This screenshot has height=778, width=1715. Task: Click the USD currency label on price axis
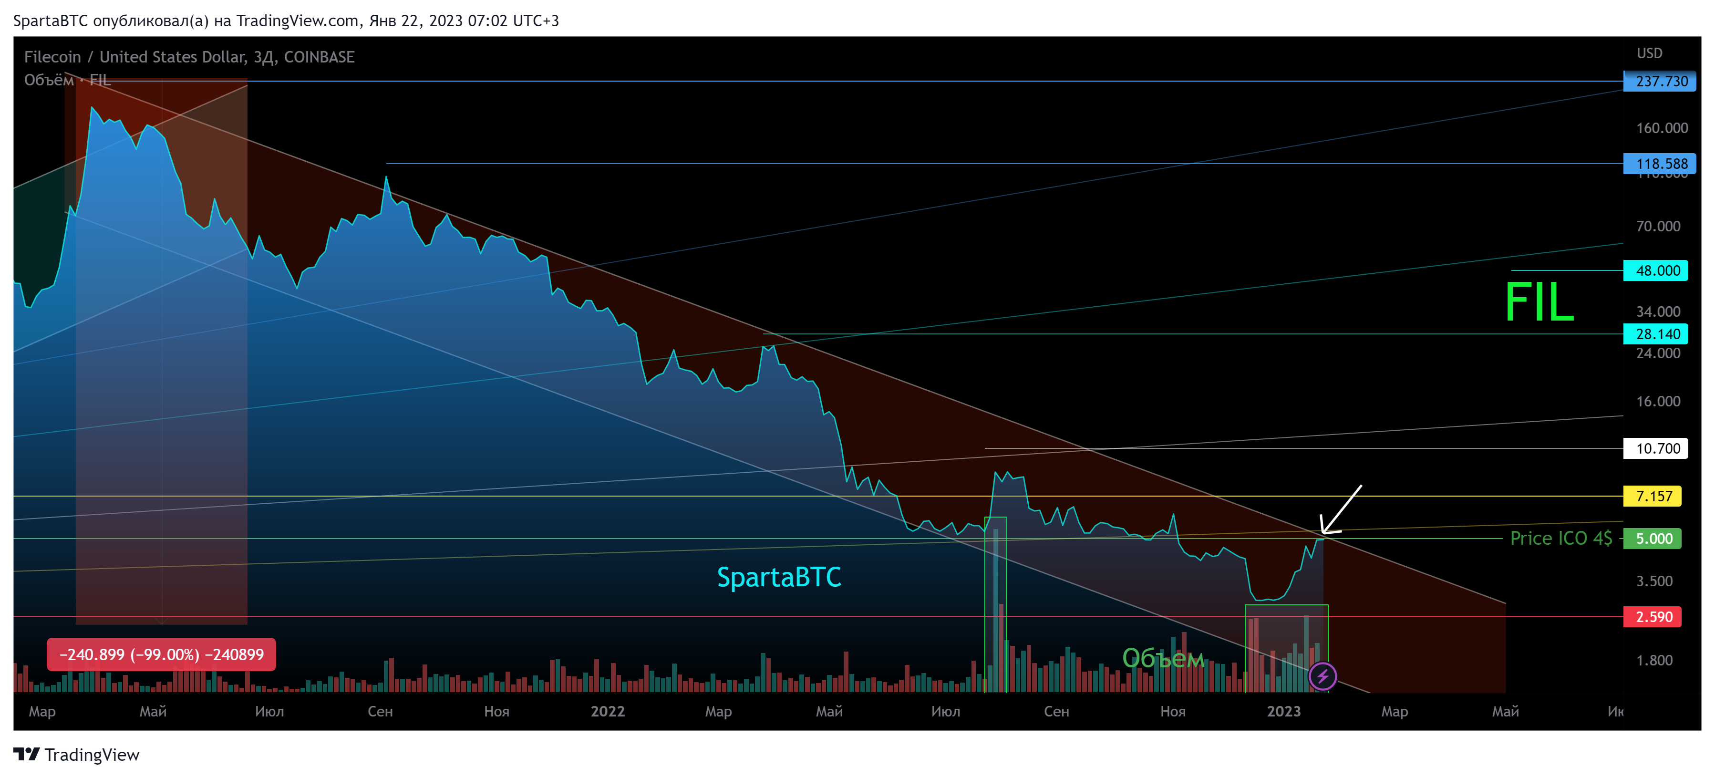click(1649, 53)
